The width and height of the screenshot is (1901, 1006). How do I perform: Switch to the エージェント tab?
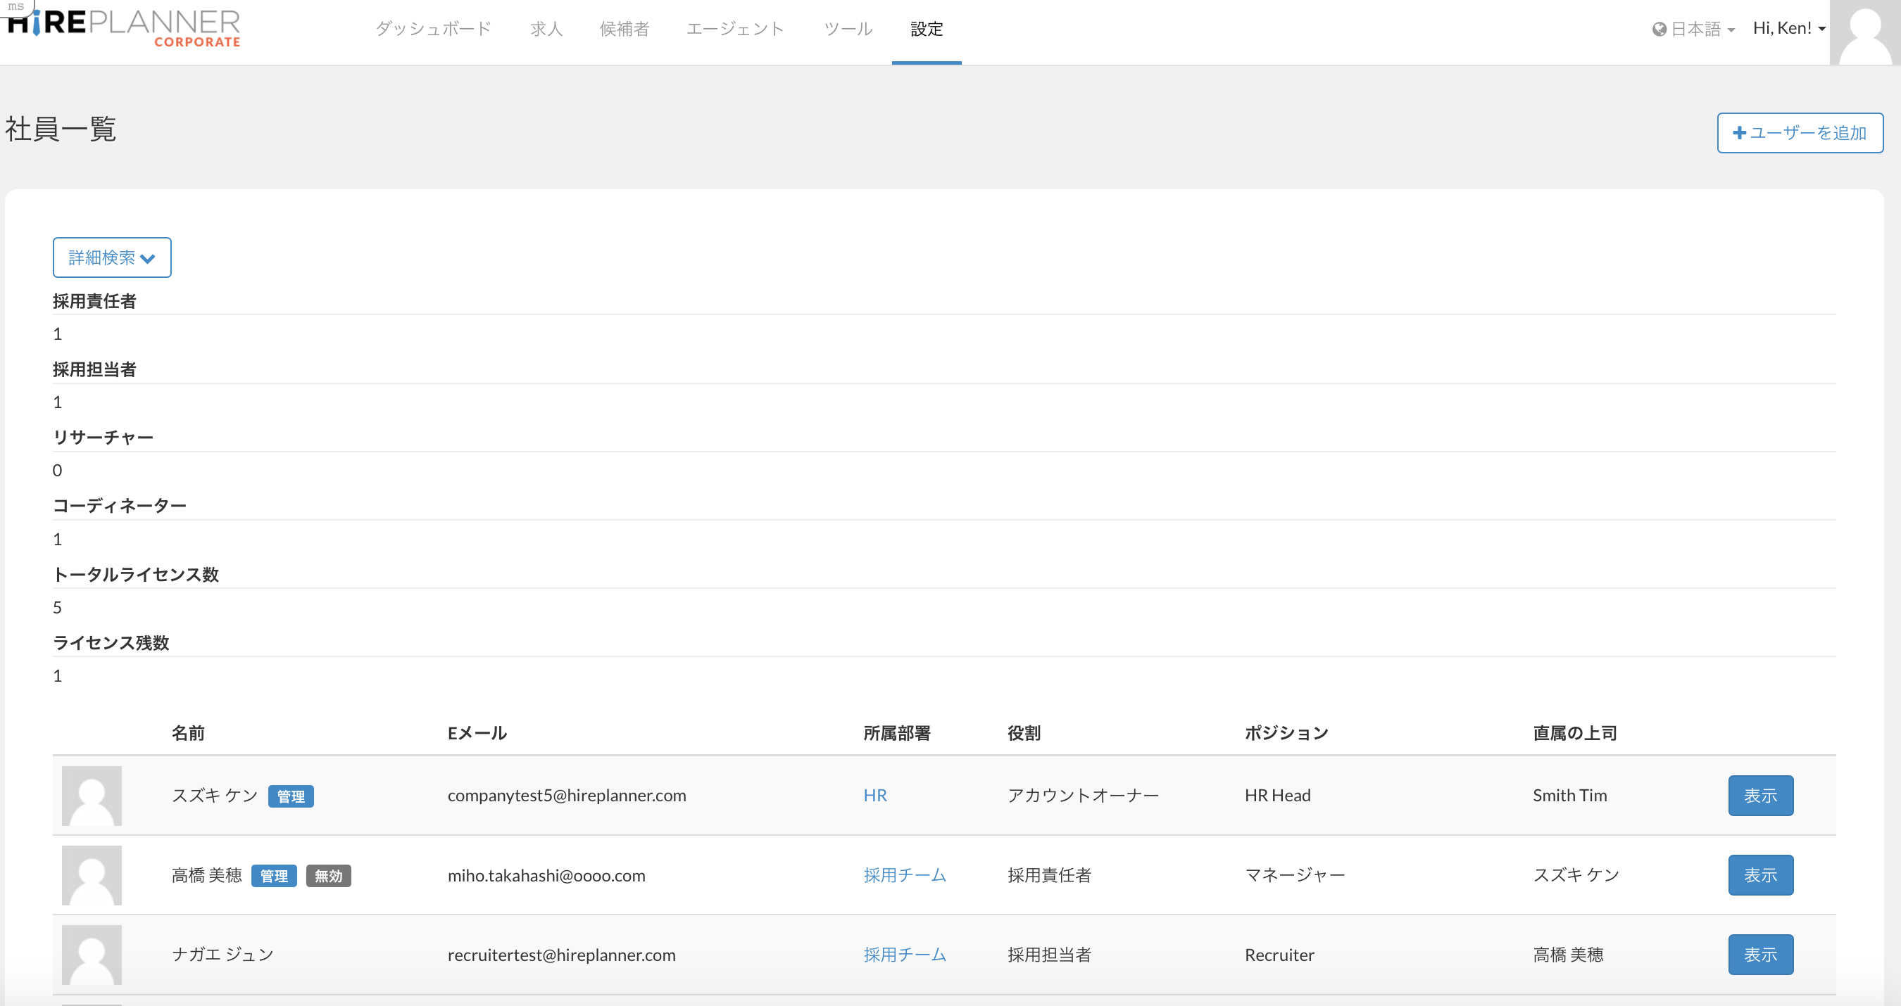tap(735, 29)
